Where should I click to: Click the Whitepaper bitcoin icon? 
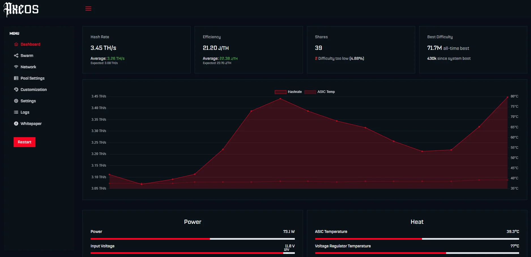(x=16, y=124)
